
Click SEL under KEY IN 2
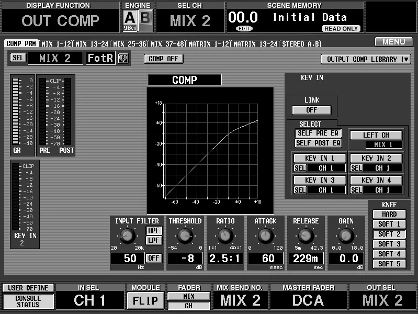pos(356,168)
